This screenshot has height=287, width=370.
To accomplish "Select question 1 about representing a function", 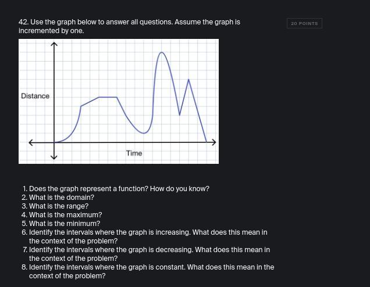I will coord(116,189).
